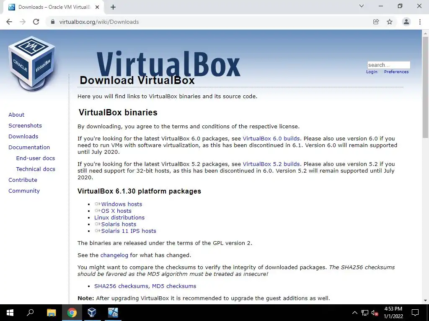The image size is (429, 321).
Task: Click the Login link
Action: (x=372, y=72)
